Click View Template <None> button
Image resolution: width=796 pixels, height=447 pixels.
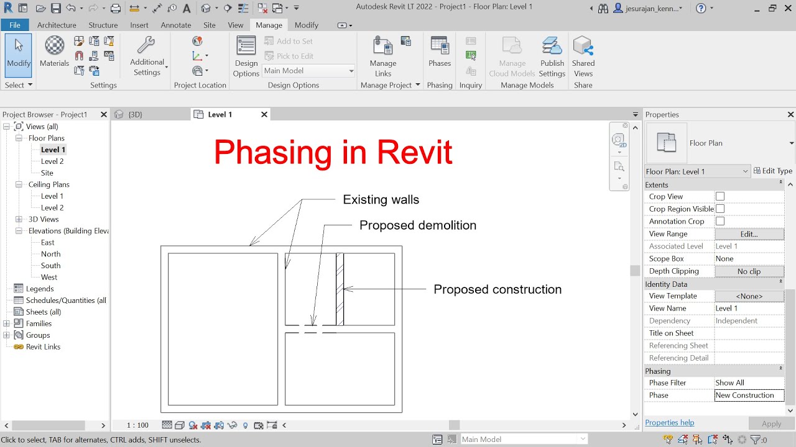click(749, 296)
